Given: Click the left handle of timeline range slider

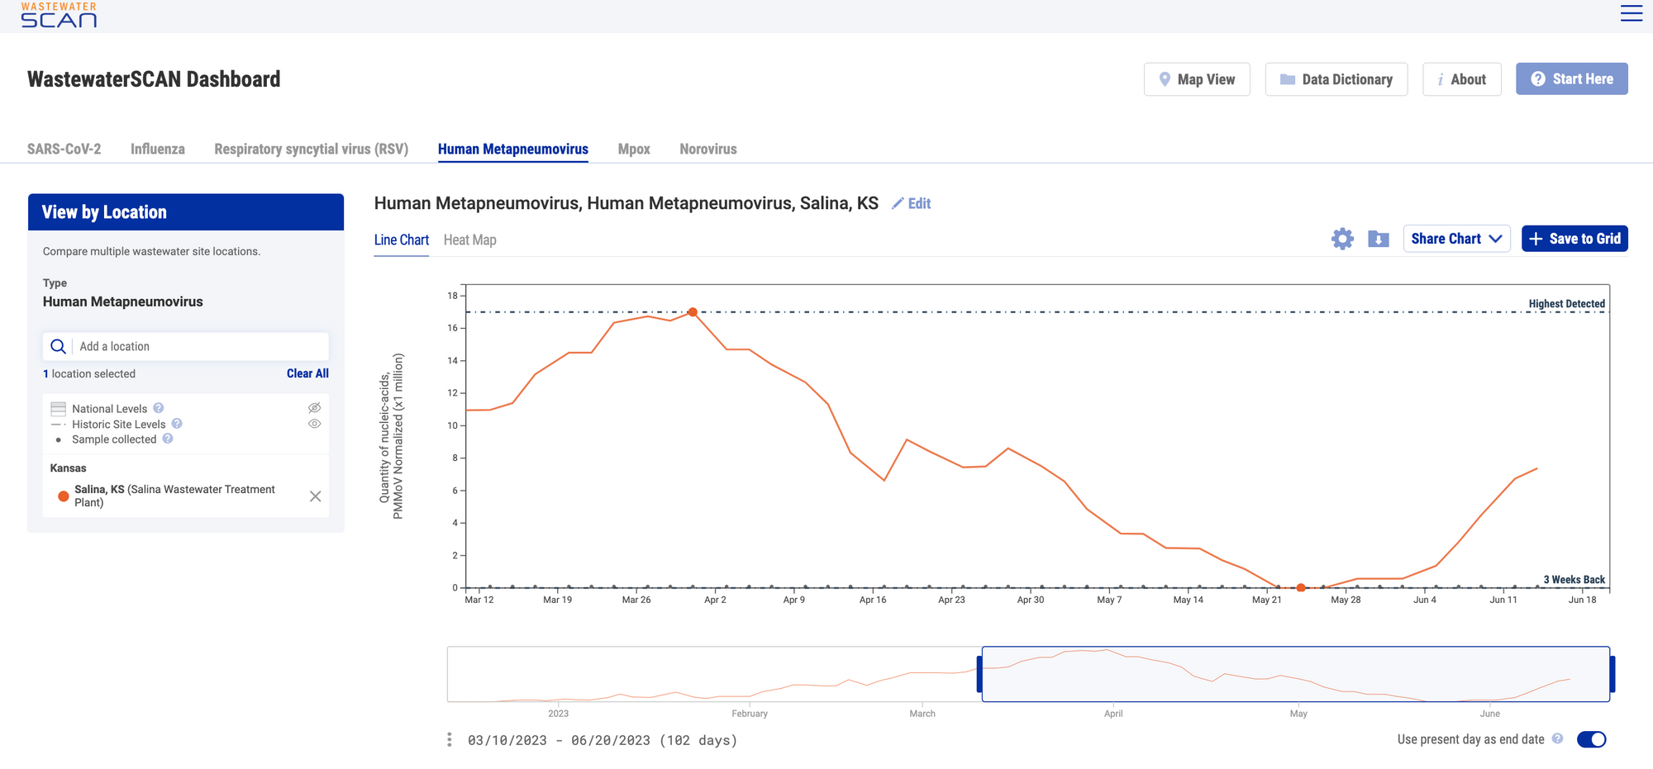Looking at the screenshot, I should click(980, 674).
